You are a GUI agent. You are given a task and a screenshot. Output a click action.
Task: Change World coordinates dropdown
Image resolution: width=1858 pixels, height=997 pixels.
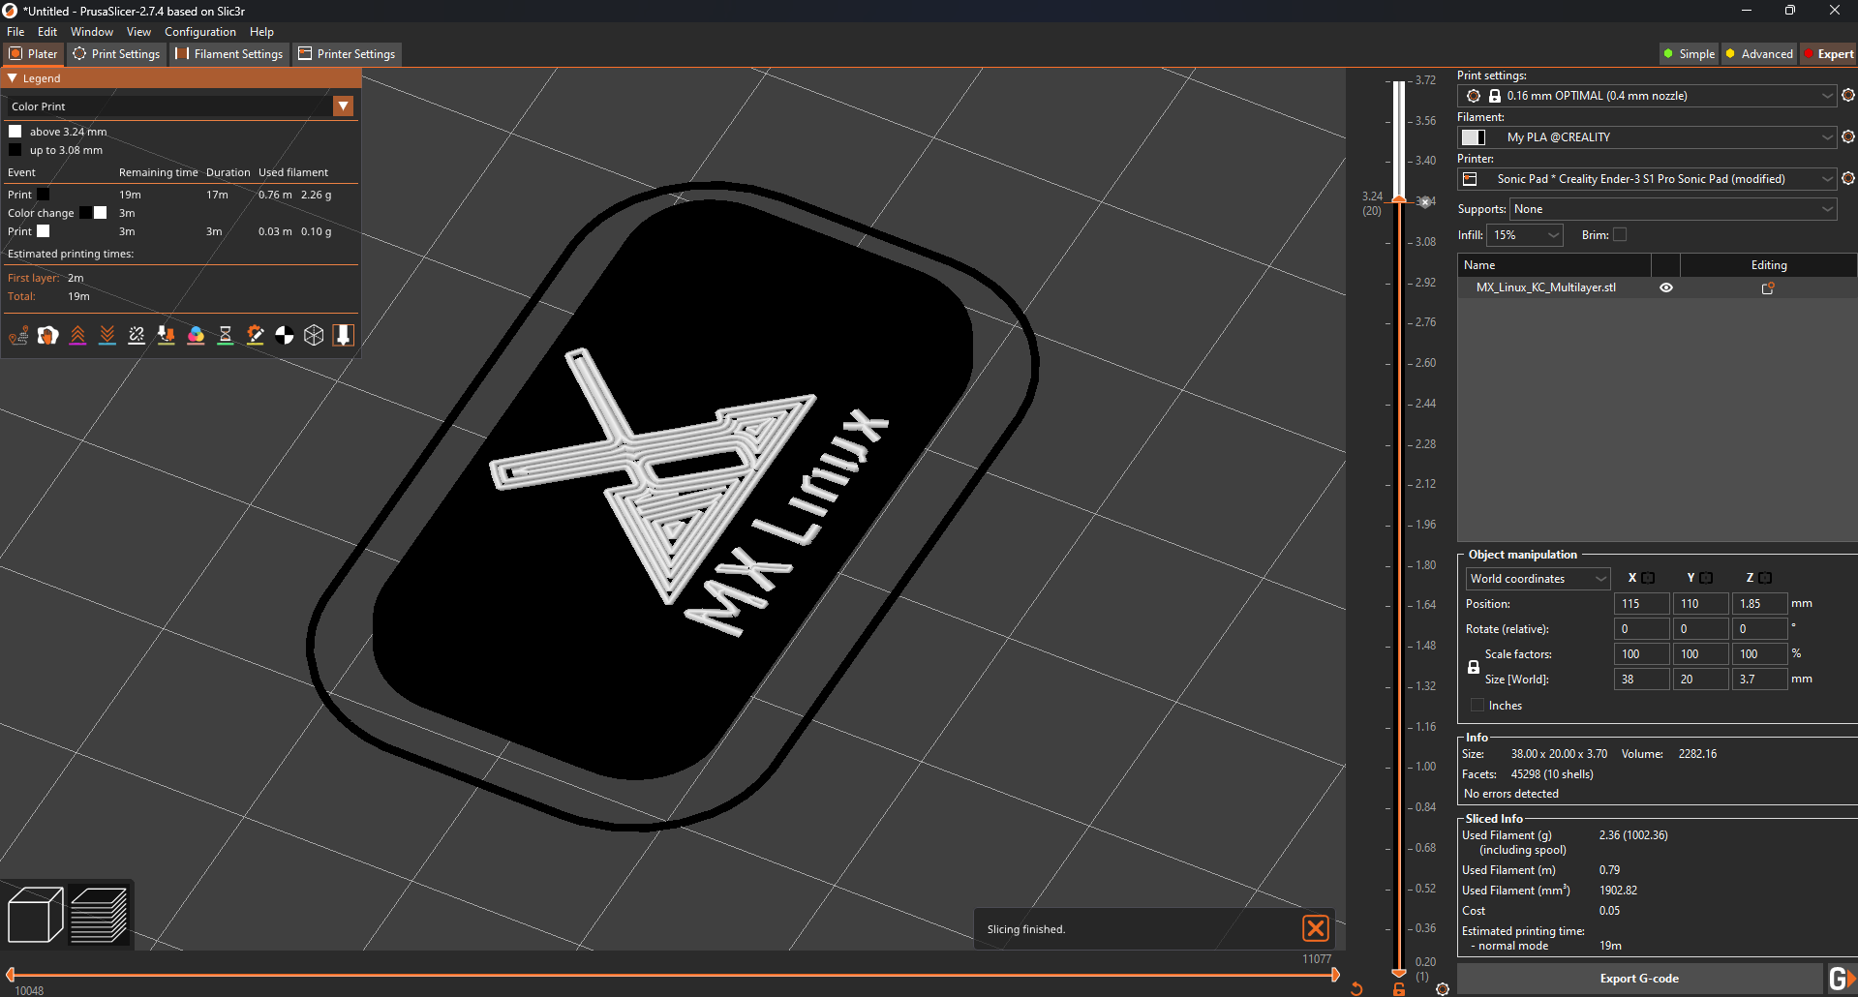click(x=1537, y=578)
